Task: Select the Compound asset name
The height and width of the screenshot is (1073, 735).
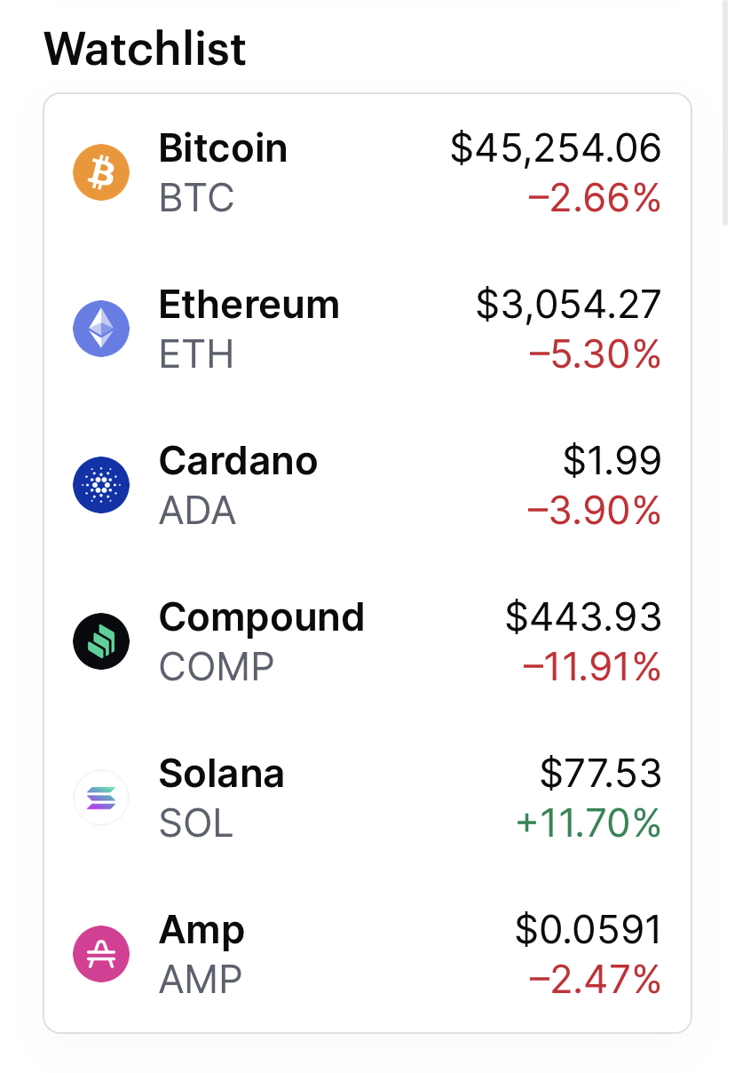Action: 261,617
